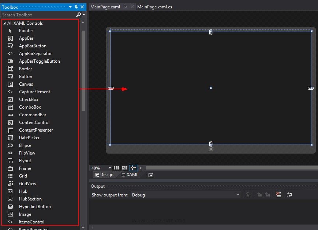Open the Toolbox window position dropdown arrow
318x230 pixels.
tap(71, 7)
